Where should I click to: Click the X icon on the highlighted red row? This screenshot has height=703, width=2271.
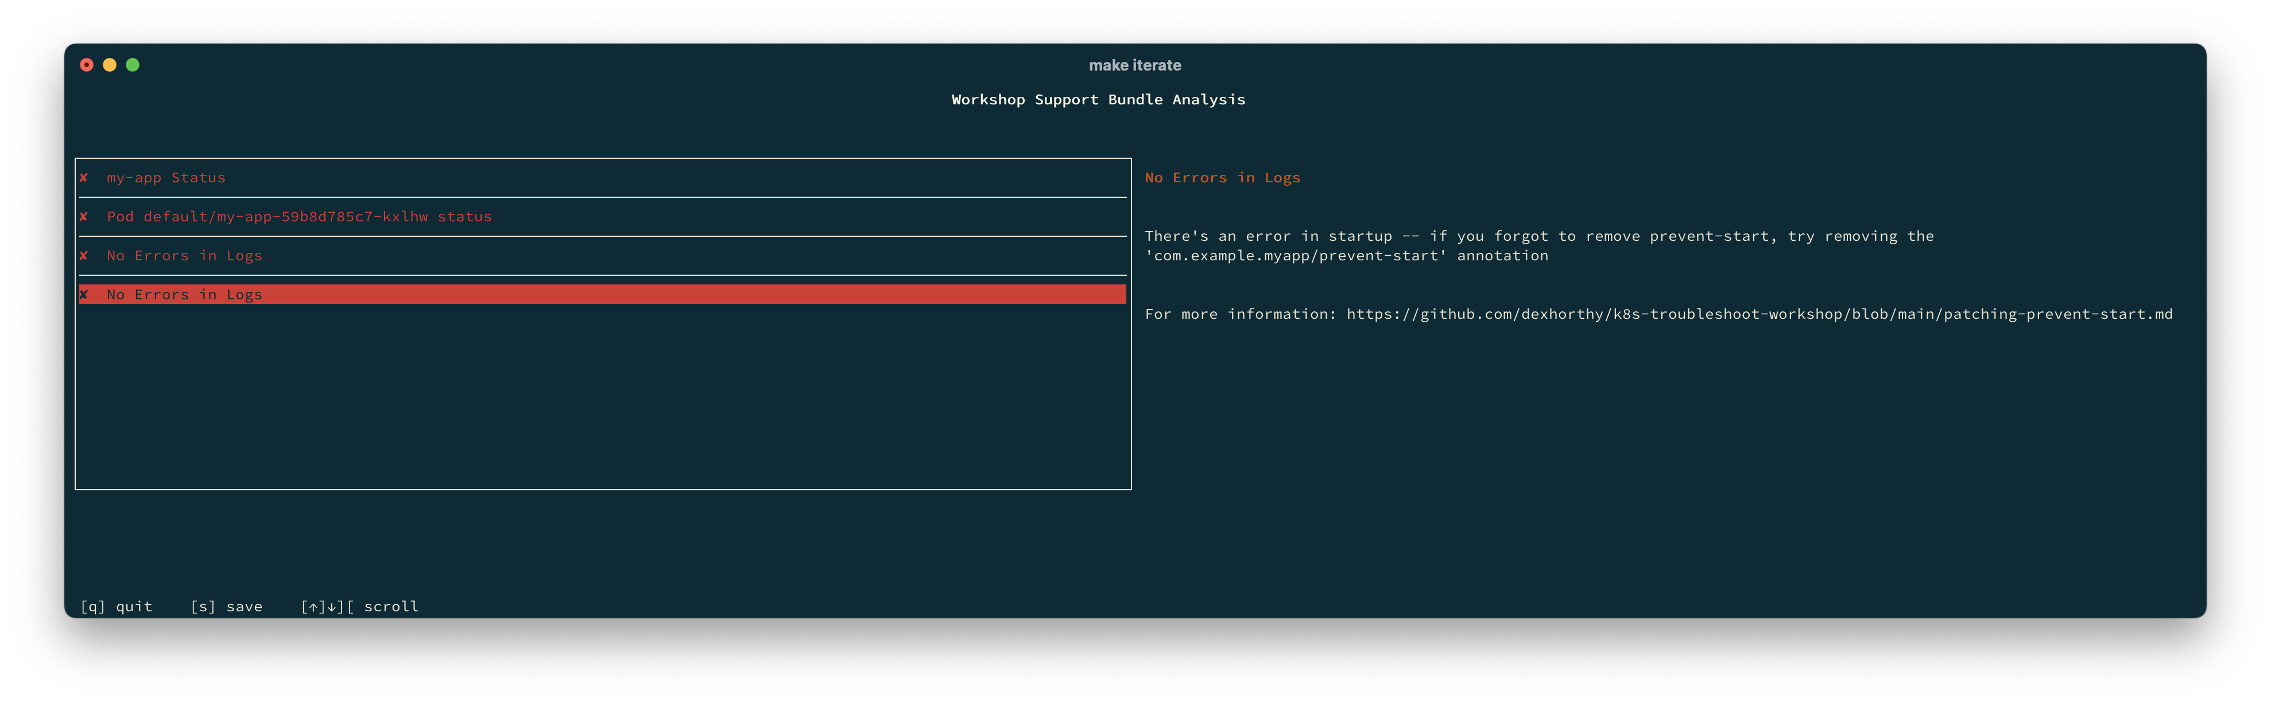click(84, 294)
